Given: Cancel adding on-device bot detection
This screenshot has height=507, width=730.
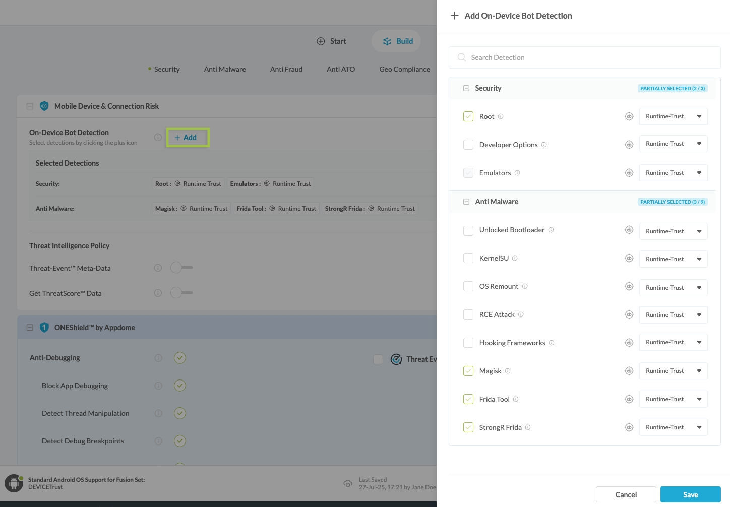Looking at the screenshot, I should [626, 494].
